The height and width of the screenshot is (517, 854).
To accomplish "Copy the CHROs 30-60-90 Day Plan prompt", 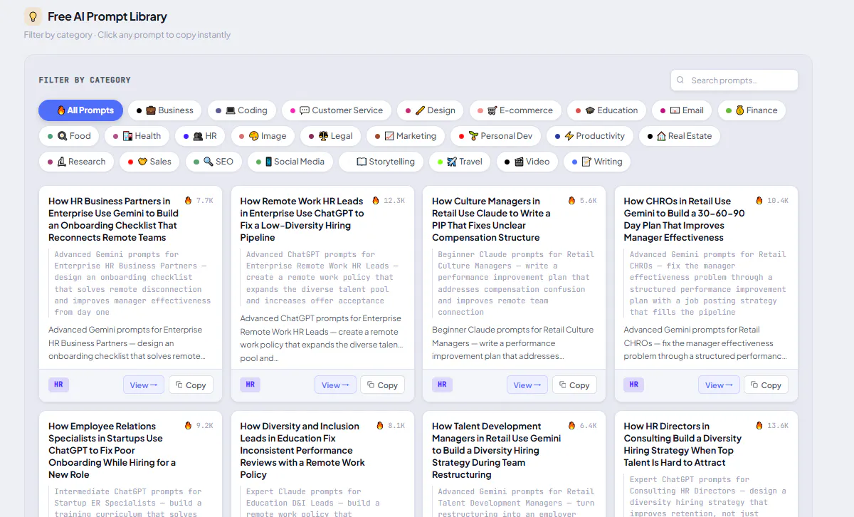I will pyautogui.click(x=766, y=385).
